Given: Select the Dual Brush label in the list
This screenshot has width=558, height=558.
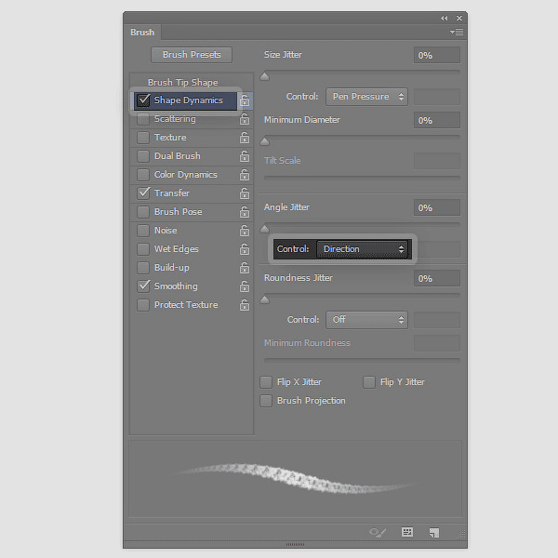Looking at the screenshot, I should coord(178,156).
